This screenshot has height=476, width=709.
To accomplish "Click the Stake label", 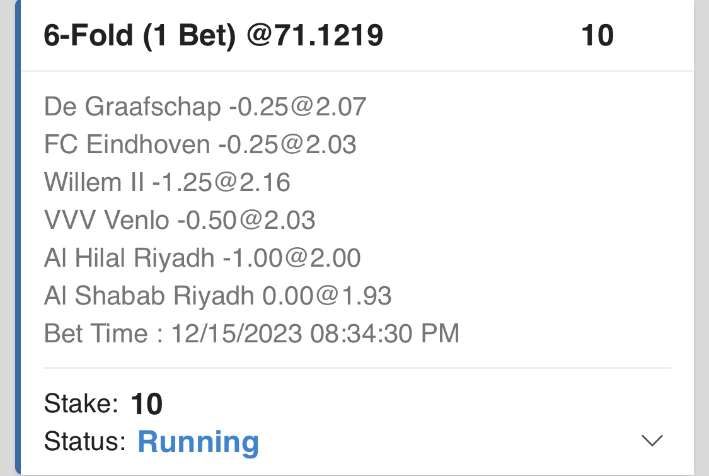I will pyautogui.click(x=81, y=403).
